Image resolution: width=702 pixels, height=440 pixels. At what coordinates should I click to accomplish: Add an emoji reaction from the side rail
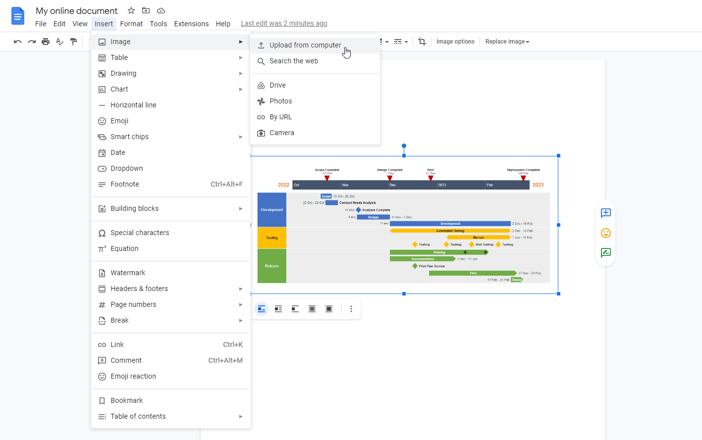(x=605, y=233)
